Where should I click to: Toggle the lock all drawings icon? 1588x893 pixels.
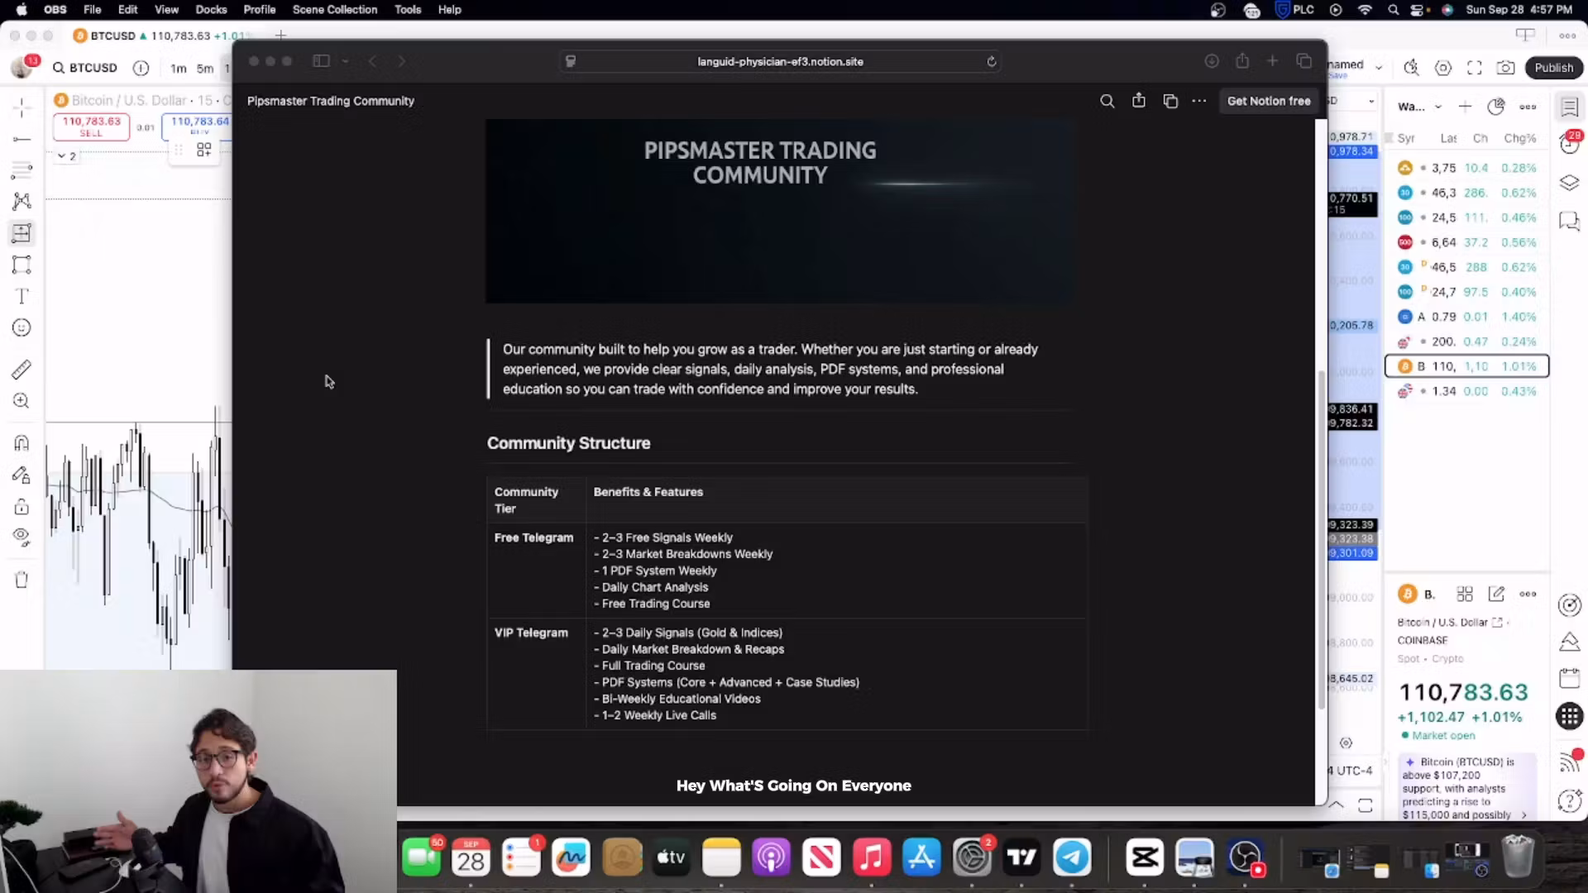22,507
